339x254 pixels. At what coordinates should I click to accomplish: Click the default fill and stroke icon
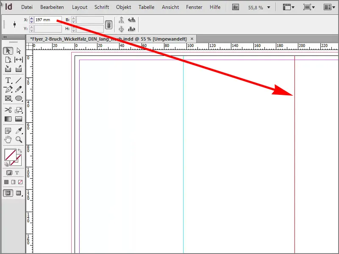pos(6,164)
